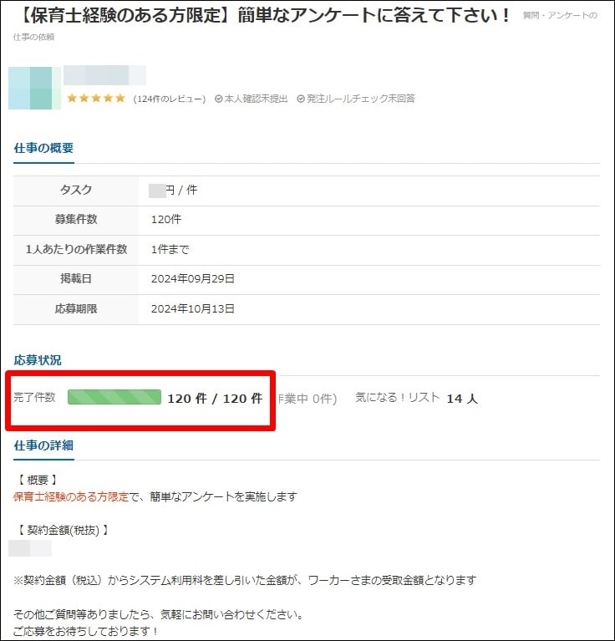The height and width of the screenshot is (641, 615).
Task: Open the 124件のレビュー reviews link
Action: [170, 99]
